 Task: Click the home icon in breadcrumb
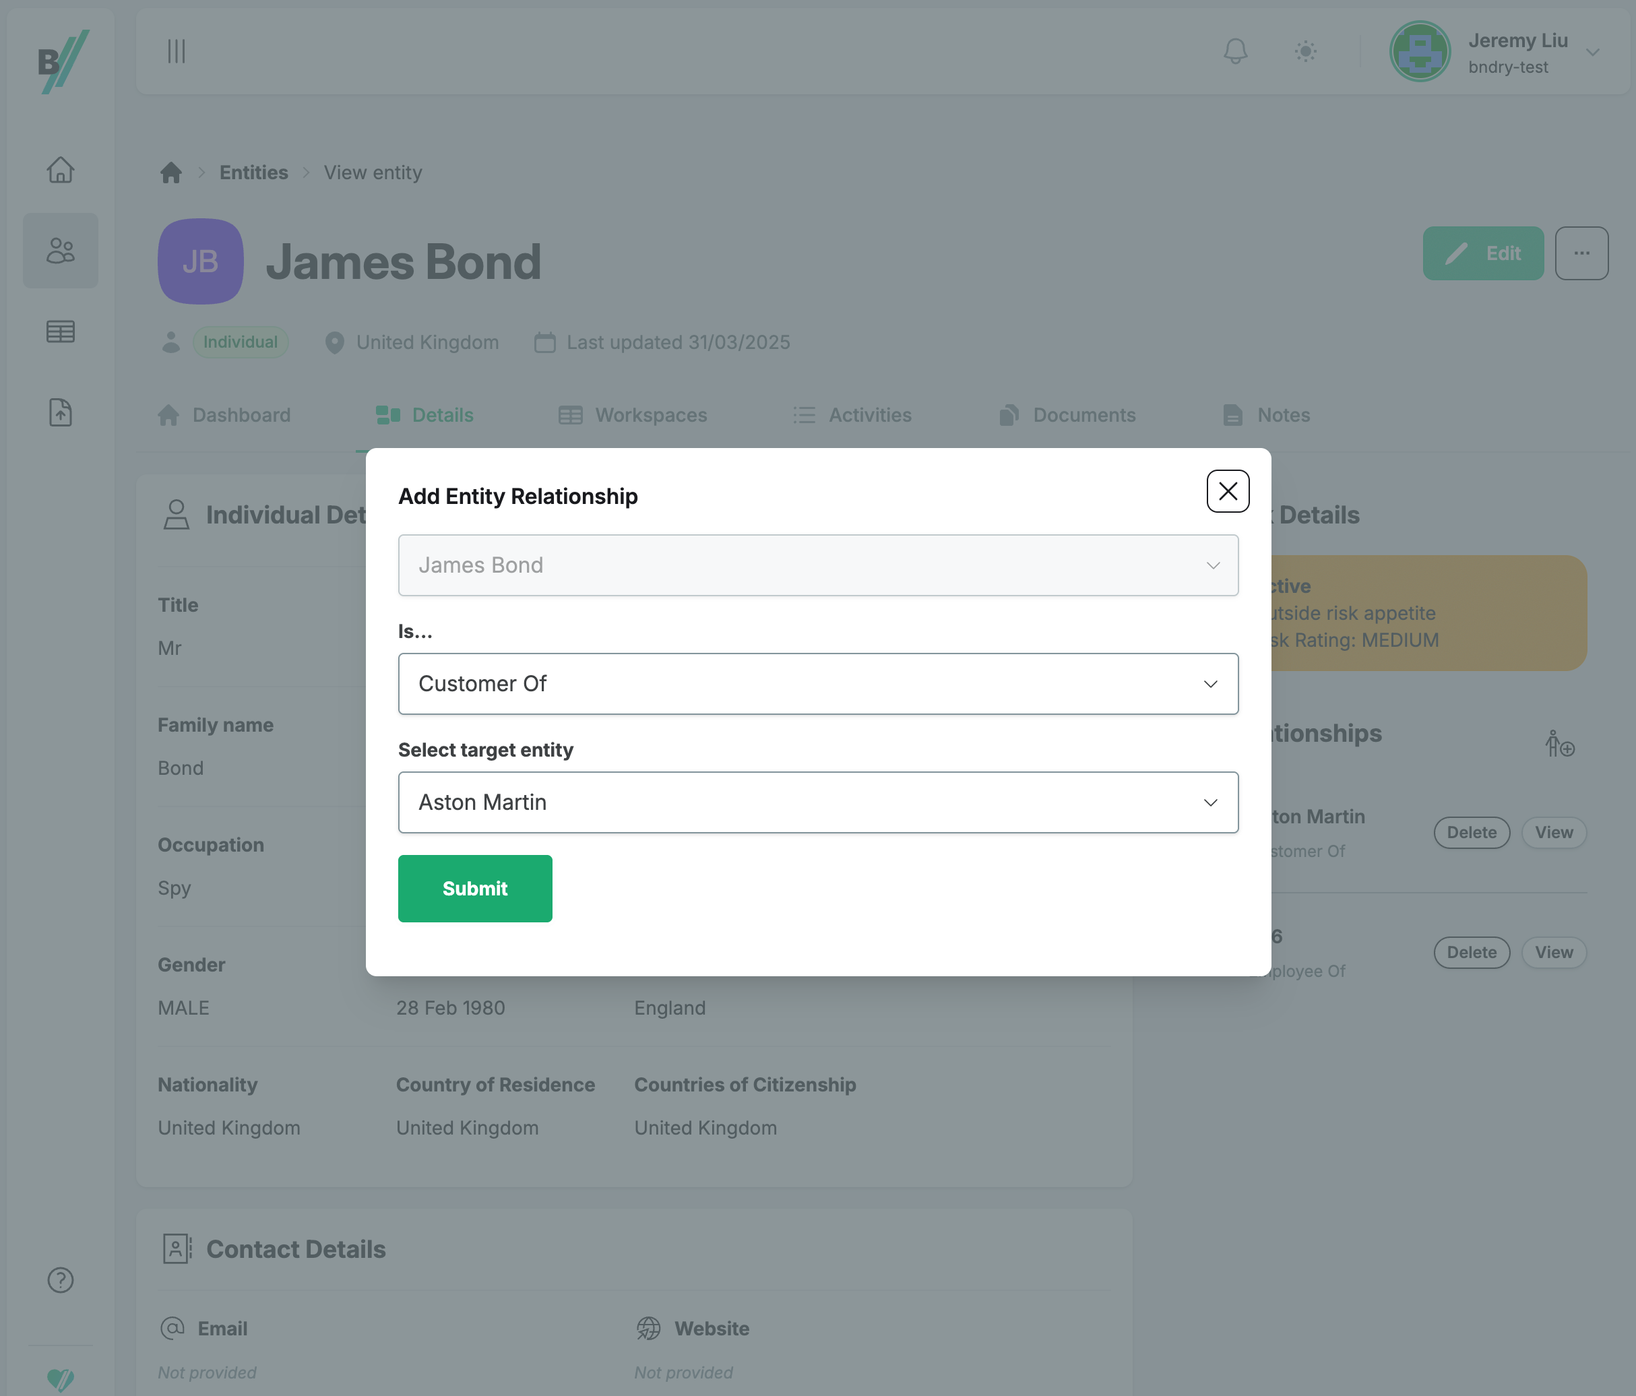(171, 172)
